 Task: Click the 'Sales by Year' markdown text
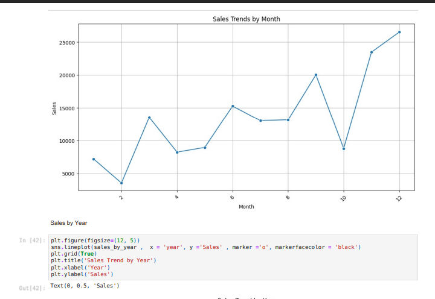tap(69, 223)
